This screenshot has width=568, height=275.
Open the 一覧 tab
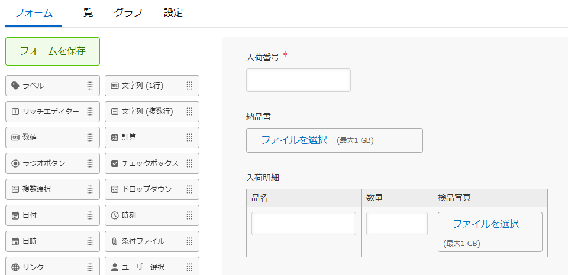tap(83, 13)
